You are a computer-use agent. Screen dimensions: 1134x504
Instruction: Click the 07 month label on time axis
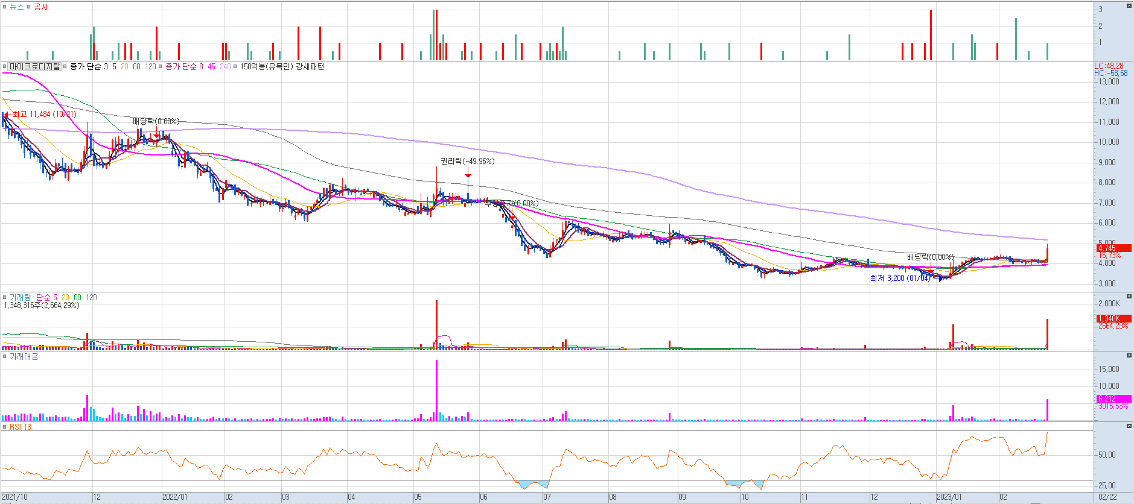click(547, 497)
